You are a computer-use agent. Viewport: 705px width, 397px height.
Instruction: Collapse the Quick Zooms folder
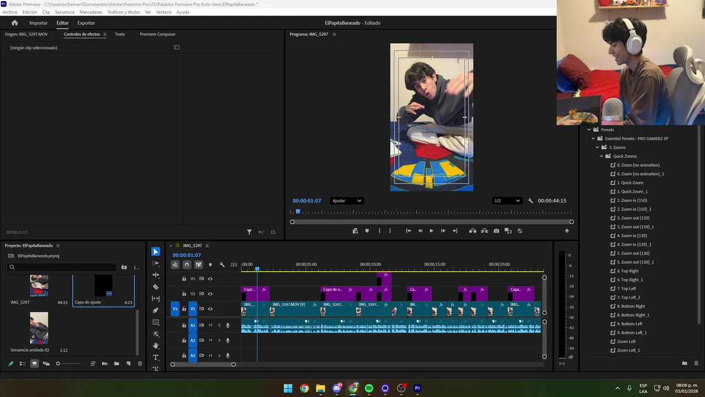coord(601,156)
